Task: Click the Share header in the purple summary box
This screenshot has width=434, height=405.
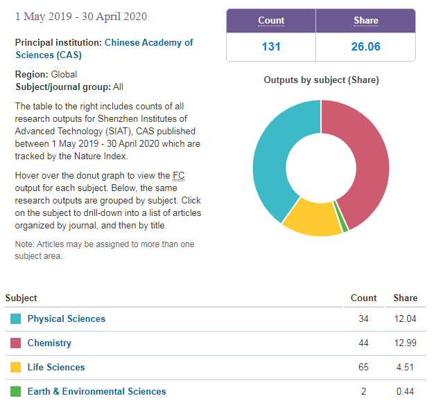Action: [x=365, y=21]
